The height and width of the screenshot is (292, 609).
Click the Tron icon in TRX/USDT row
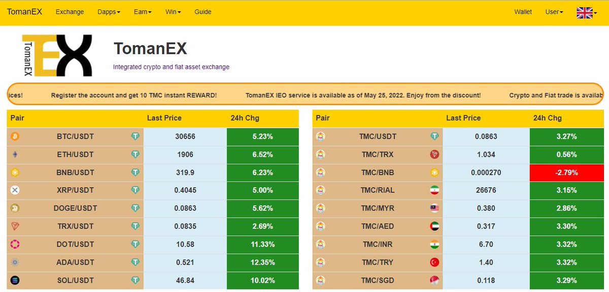[15, 226]
